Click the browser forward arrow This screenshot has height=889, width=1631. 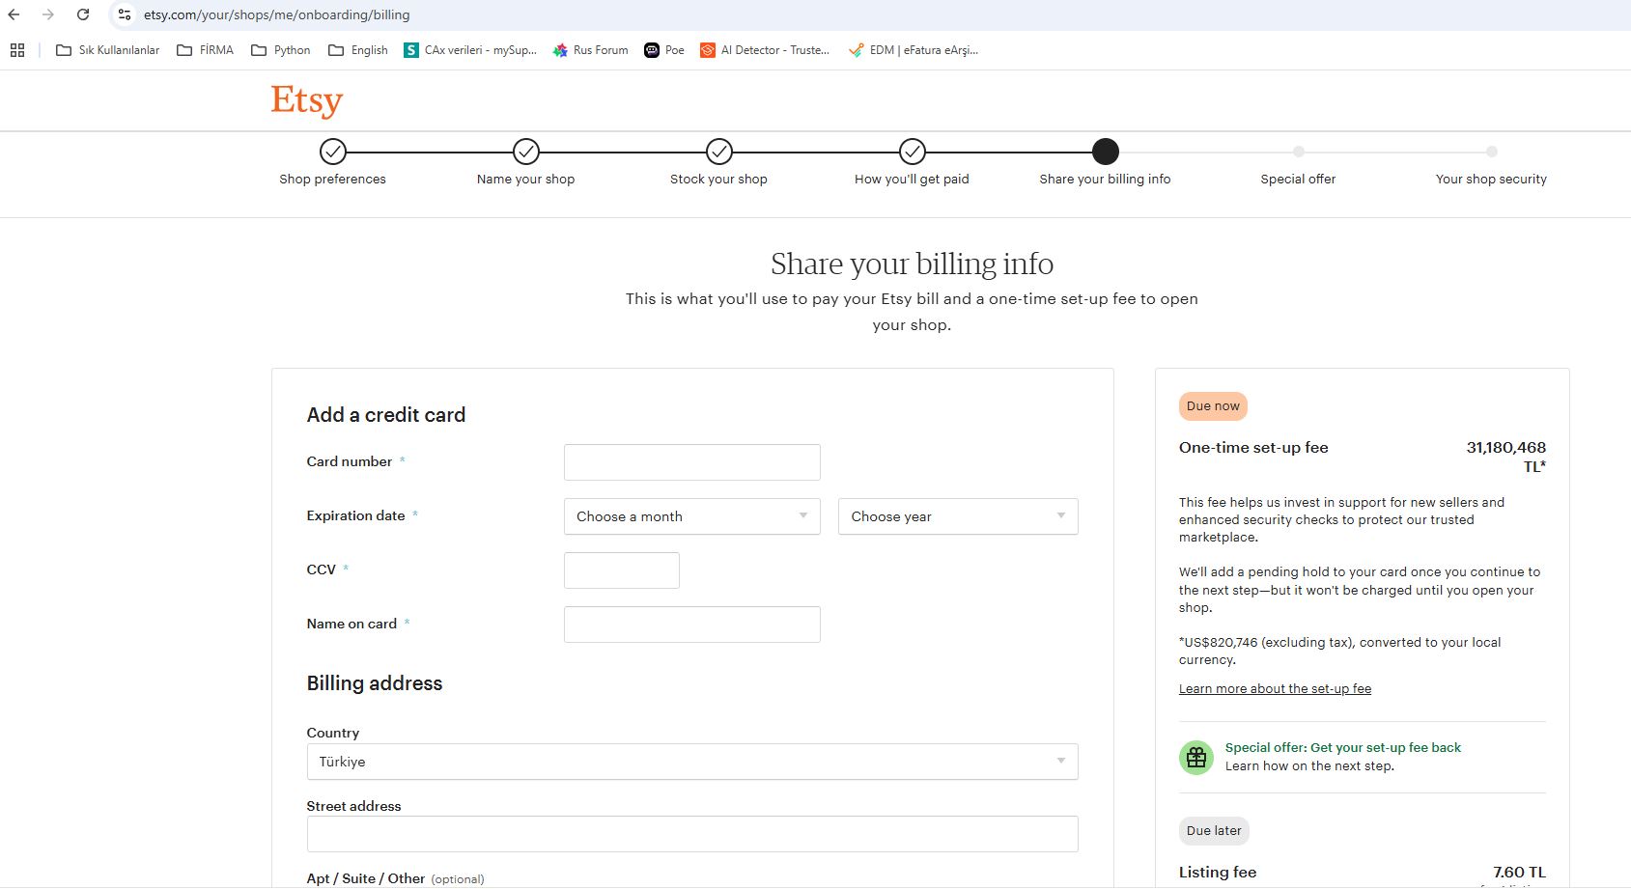pos(47,14)
